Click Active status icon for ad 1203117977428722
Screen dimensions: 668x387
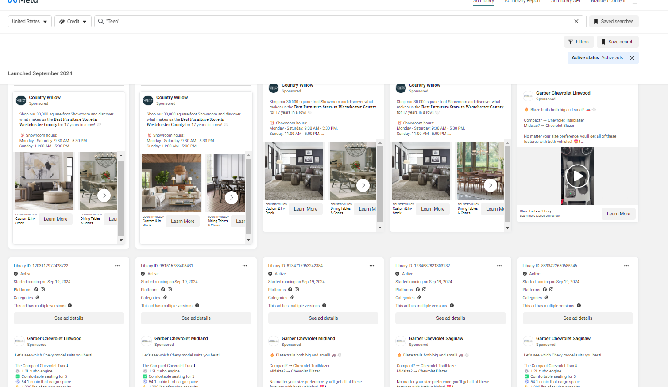[x=16, y=274]
